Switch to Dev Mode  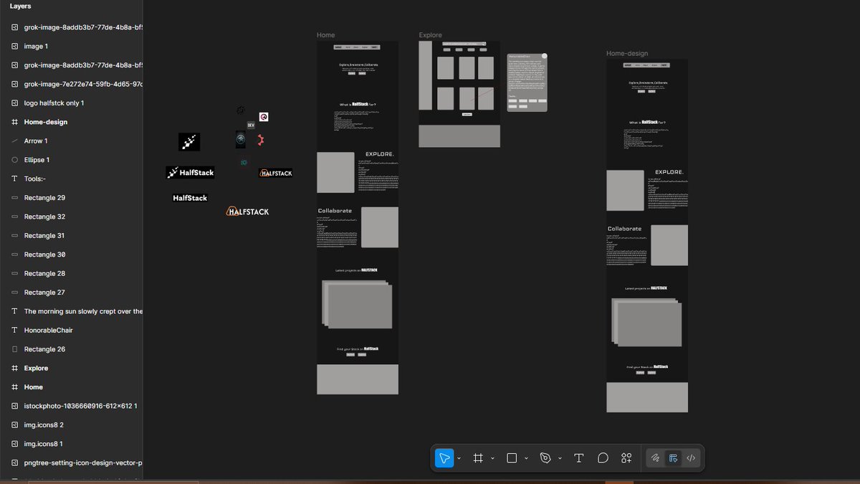pos(691,458)
